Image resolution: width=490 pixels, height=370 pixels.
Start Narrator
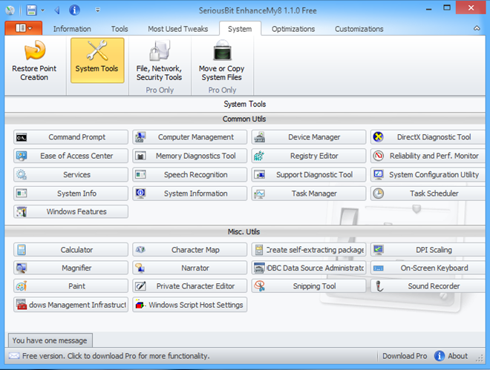(189, 268)
